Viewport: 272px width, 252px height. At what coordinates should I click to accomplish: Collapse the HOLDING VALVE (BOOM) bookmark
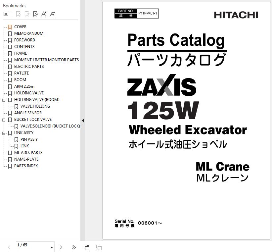(x=4, y=100)
